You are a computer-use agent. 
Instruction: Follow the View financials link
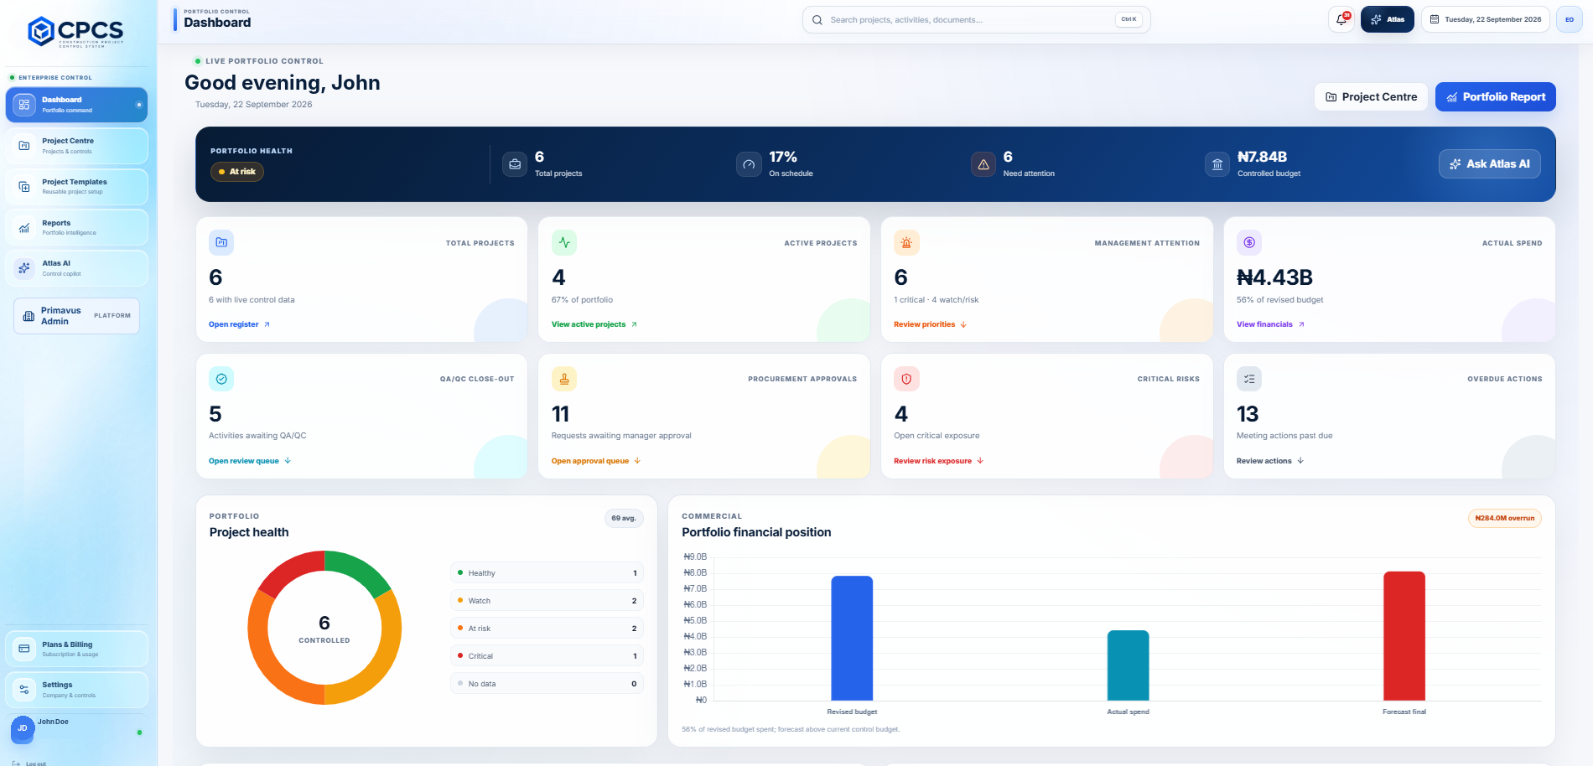pyautogui.click(x=1270, y=324)
